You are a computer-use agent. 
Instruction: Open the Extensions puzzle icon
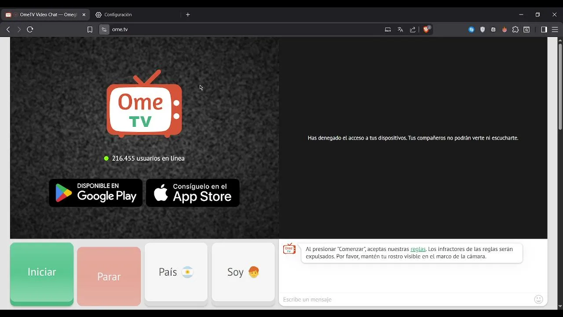coord(515,29)
